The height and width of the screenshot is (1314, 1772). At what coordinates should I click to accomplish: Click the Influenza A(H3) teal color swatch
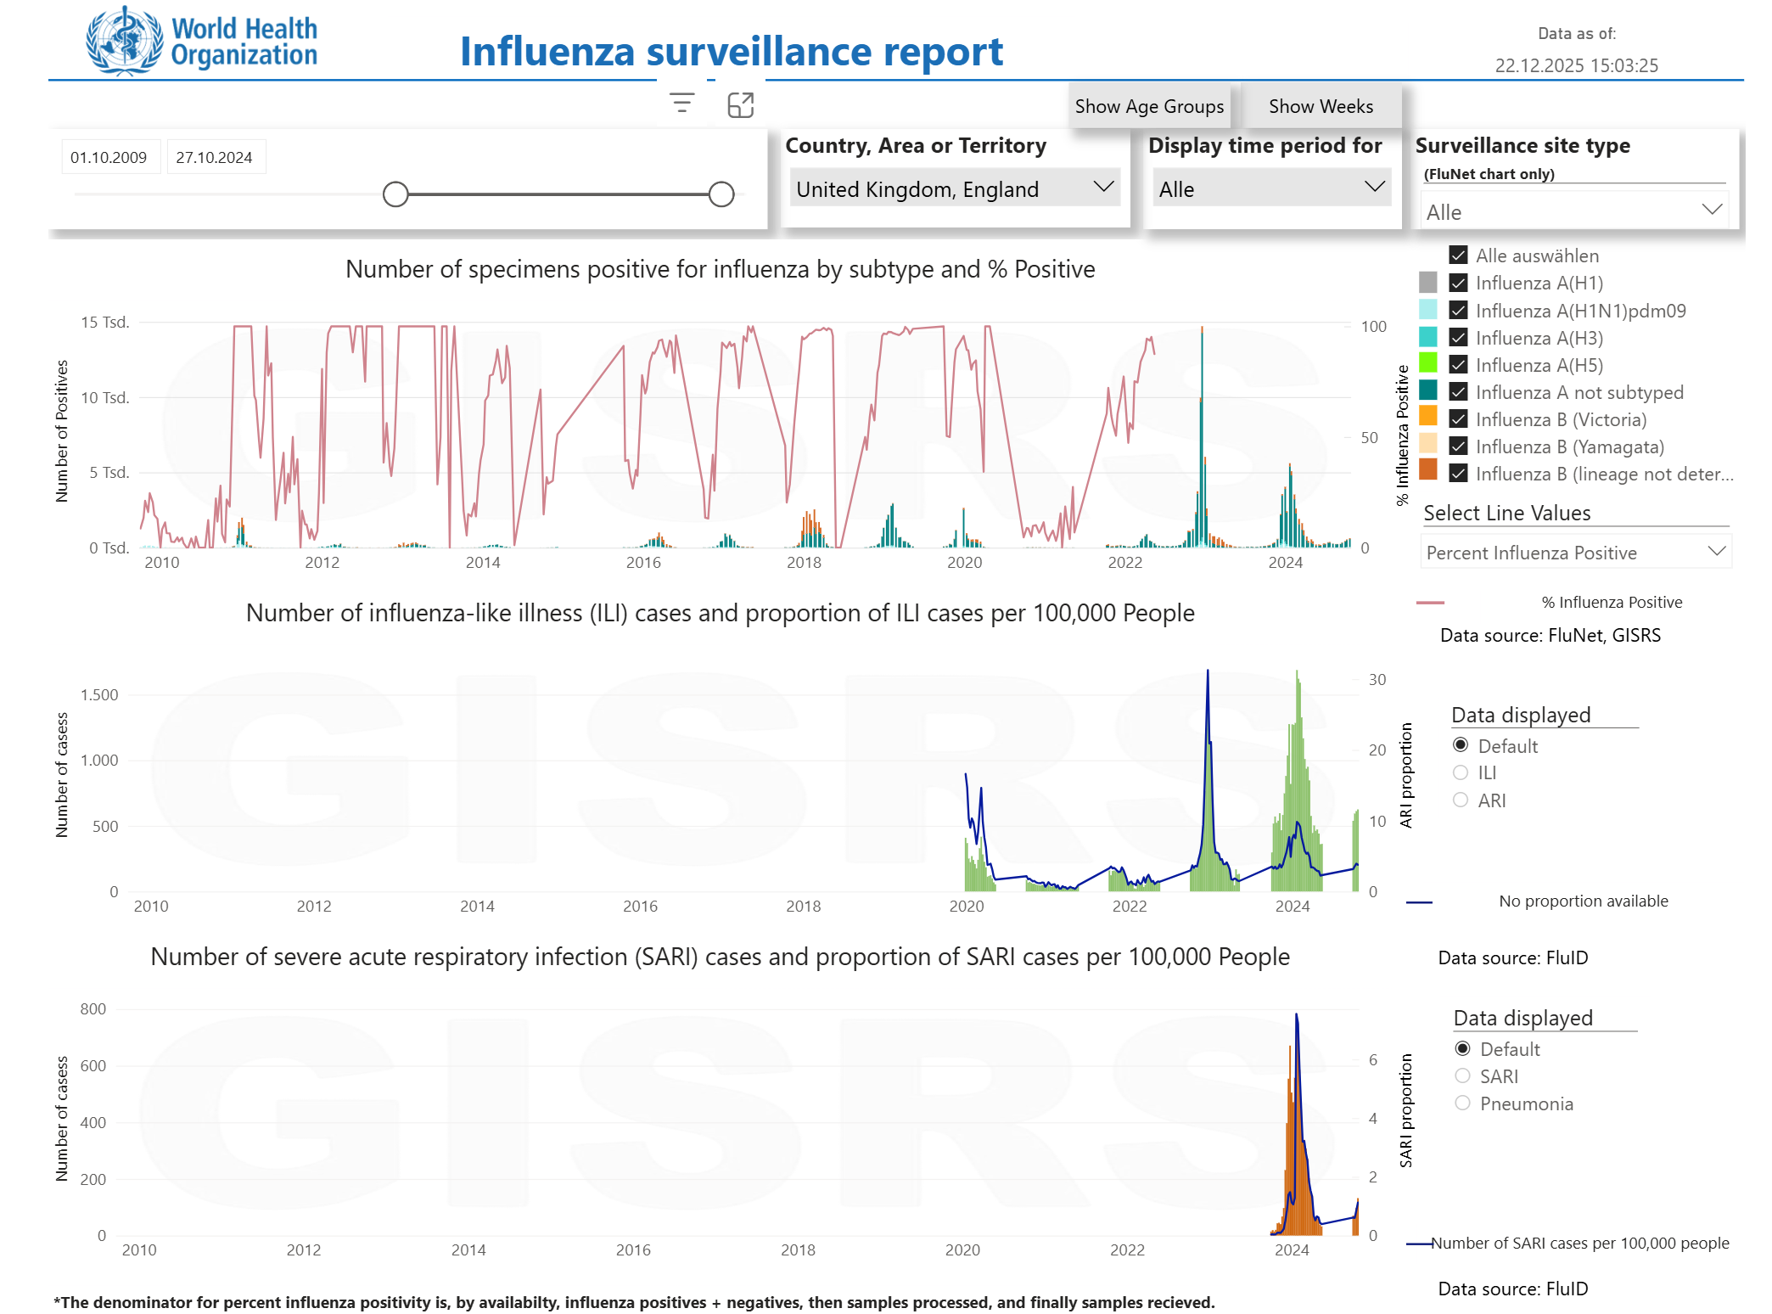pos(1428,337)
